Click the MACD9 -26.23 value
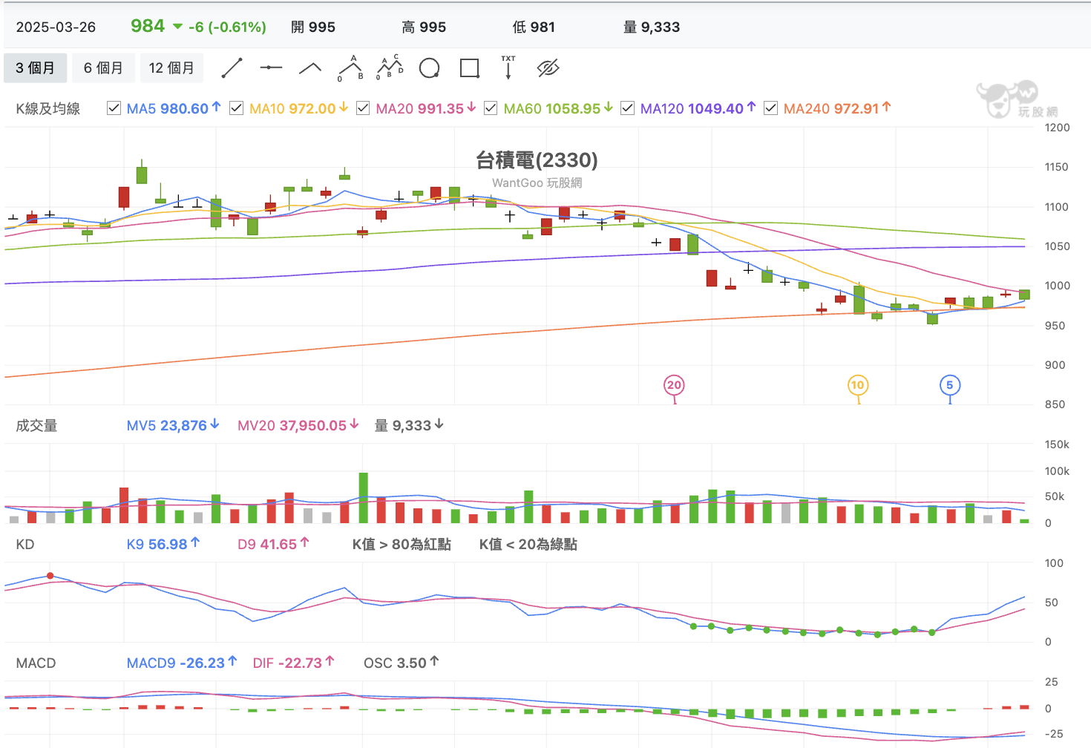This screenshot has height=748, width=1091. (x=176, y=663)
